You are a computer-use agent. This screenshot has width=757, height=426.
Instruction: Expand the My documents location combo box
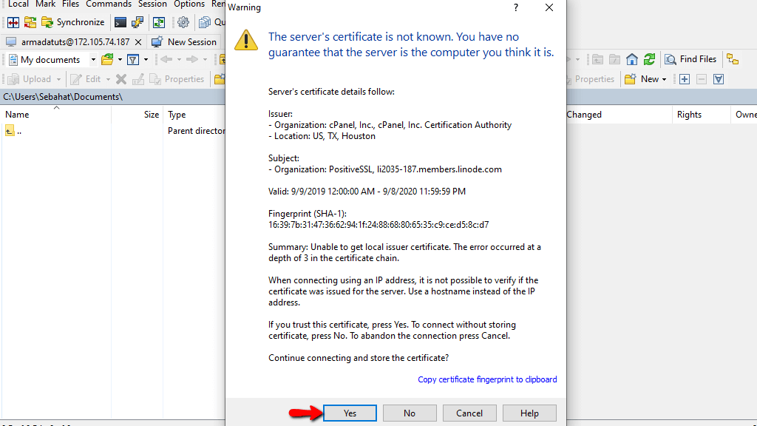tap(93, 59)
